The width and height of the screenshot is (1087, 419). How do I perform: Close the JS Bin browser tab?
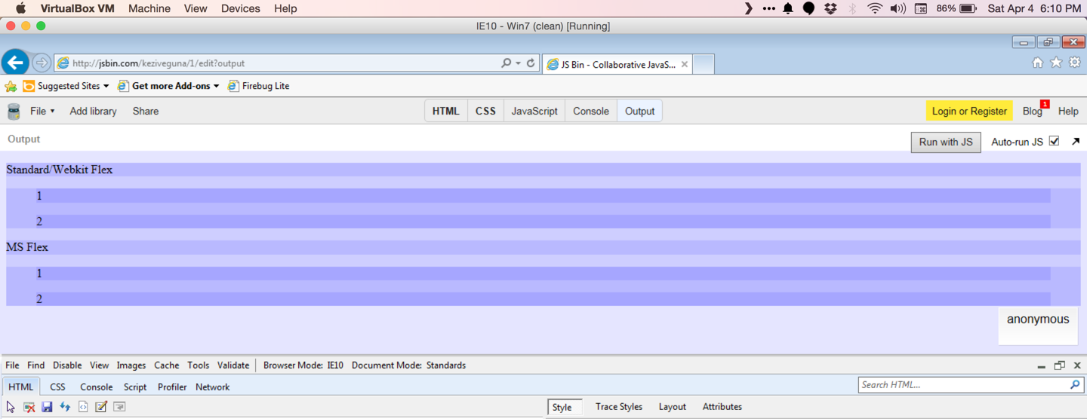tap(685, 65)
